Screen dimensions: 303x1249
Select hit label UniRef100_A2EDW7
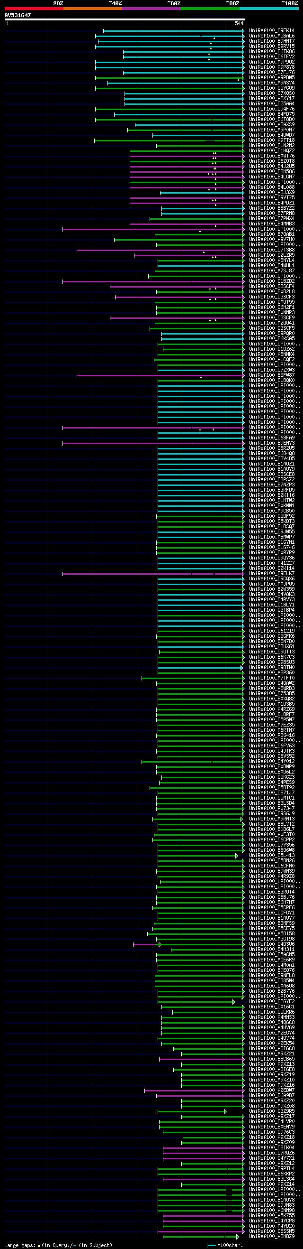coord(272,1090)
